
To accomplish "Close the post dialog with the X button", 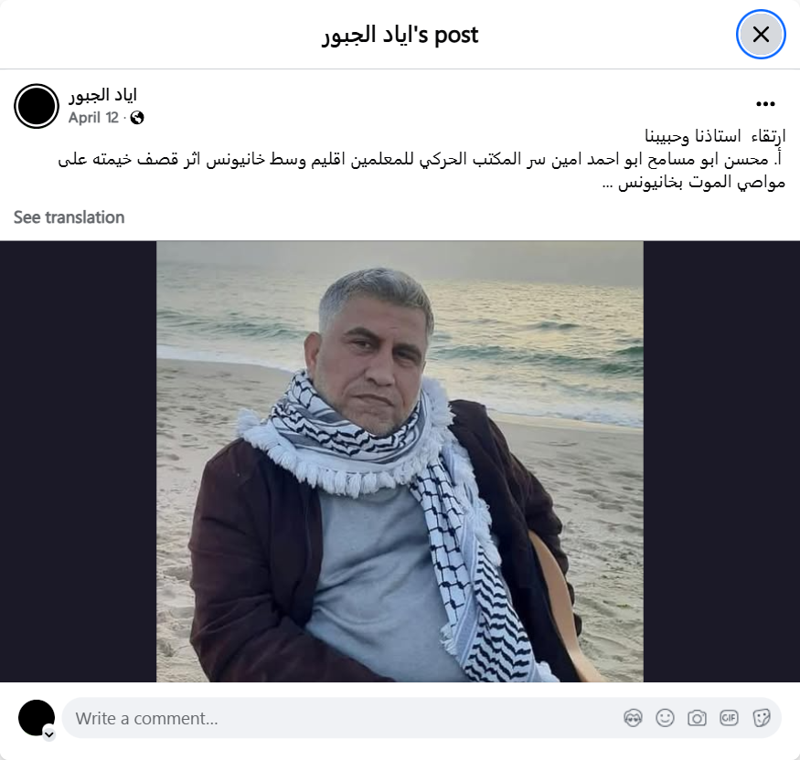I will click(x=760, y=35).
